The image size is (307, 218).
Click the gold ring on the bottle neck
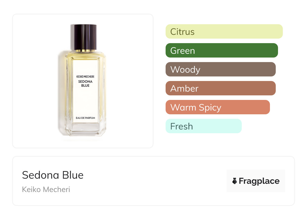click(x=84, y=51)
